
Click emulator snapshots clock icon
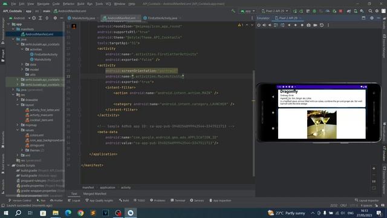pos(322,25)
